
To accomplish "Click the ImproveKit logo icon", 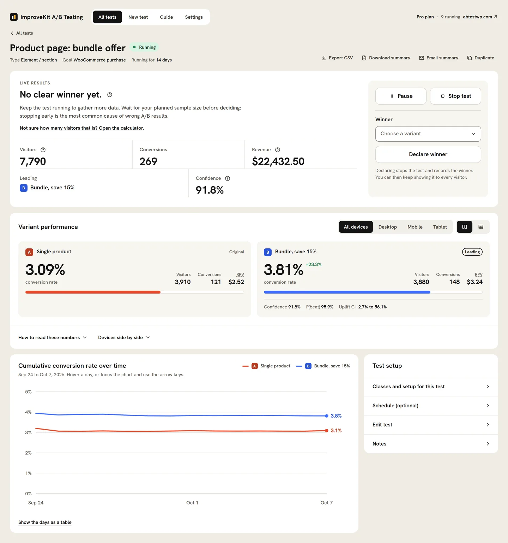I will click(x=14, y=17).
